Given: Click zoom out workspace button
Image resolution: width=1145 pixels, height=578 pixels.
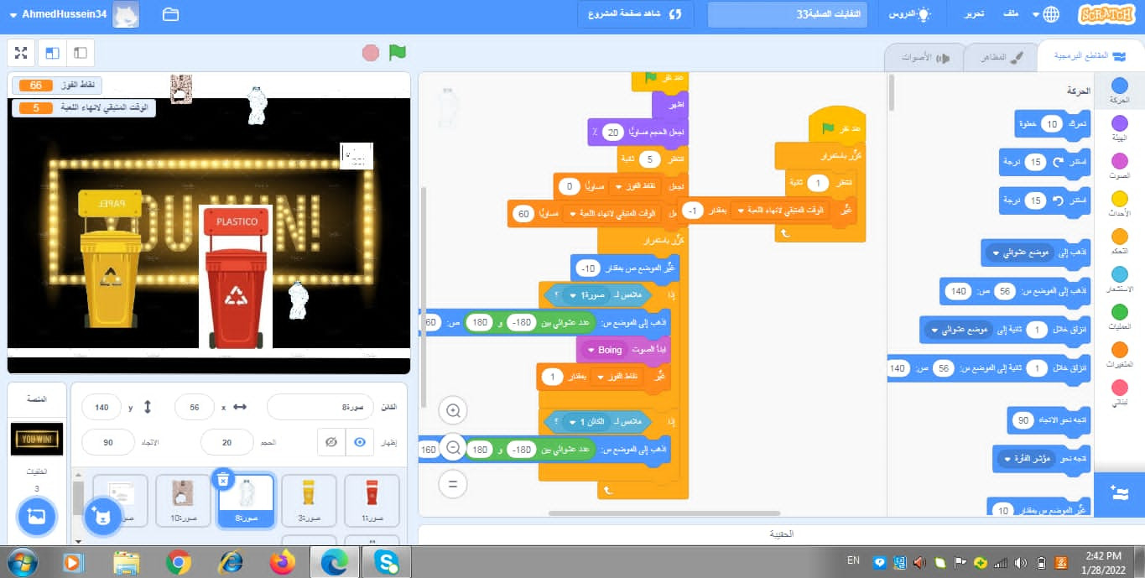Looking at the screenshot, I should (x=453, y=448).
